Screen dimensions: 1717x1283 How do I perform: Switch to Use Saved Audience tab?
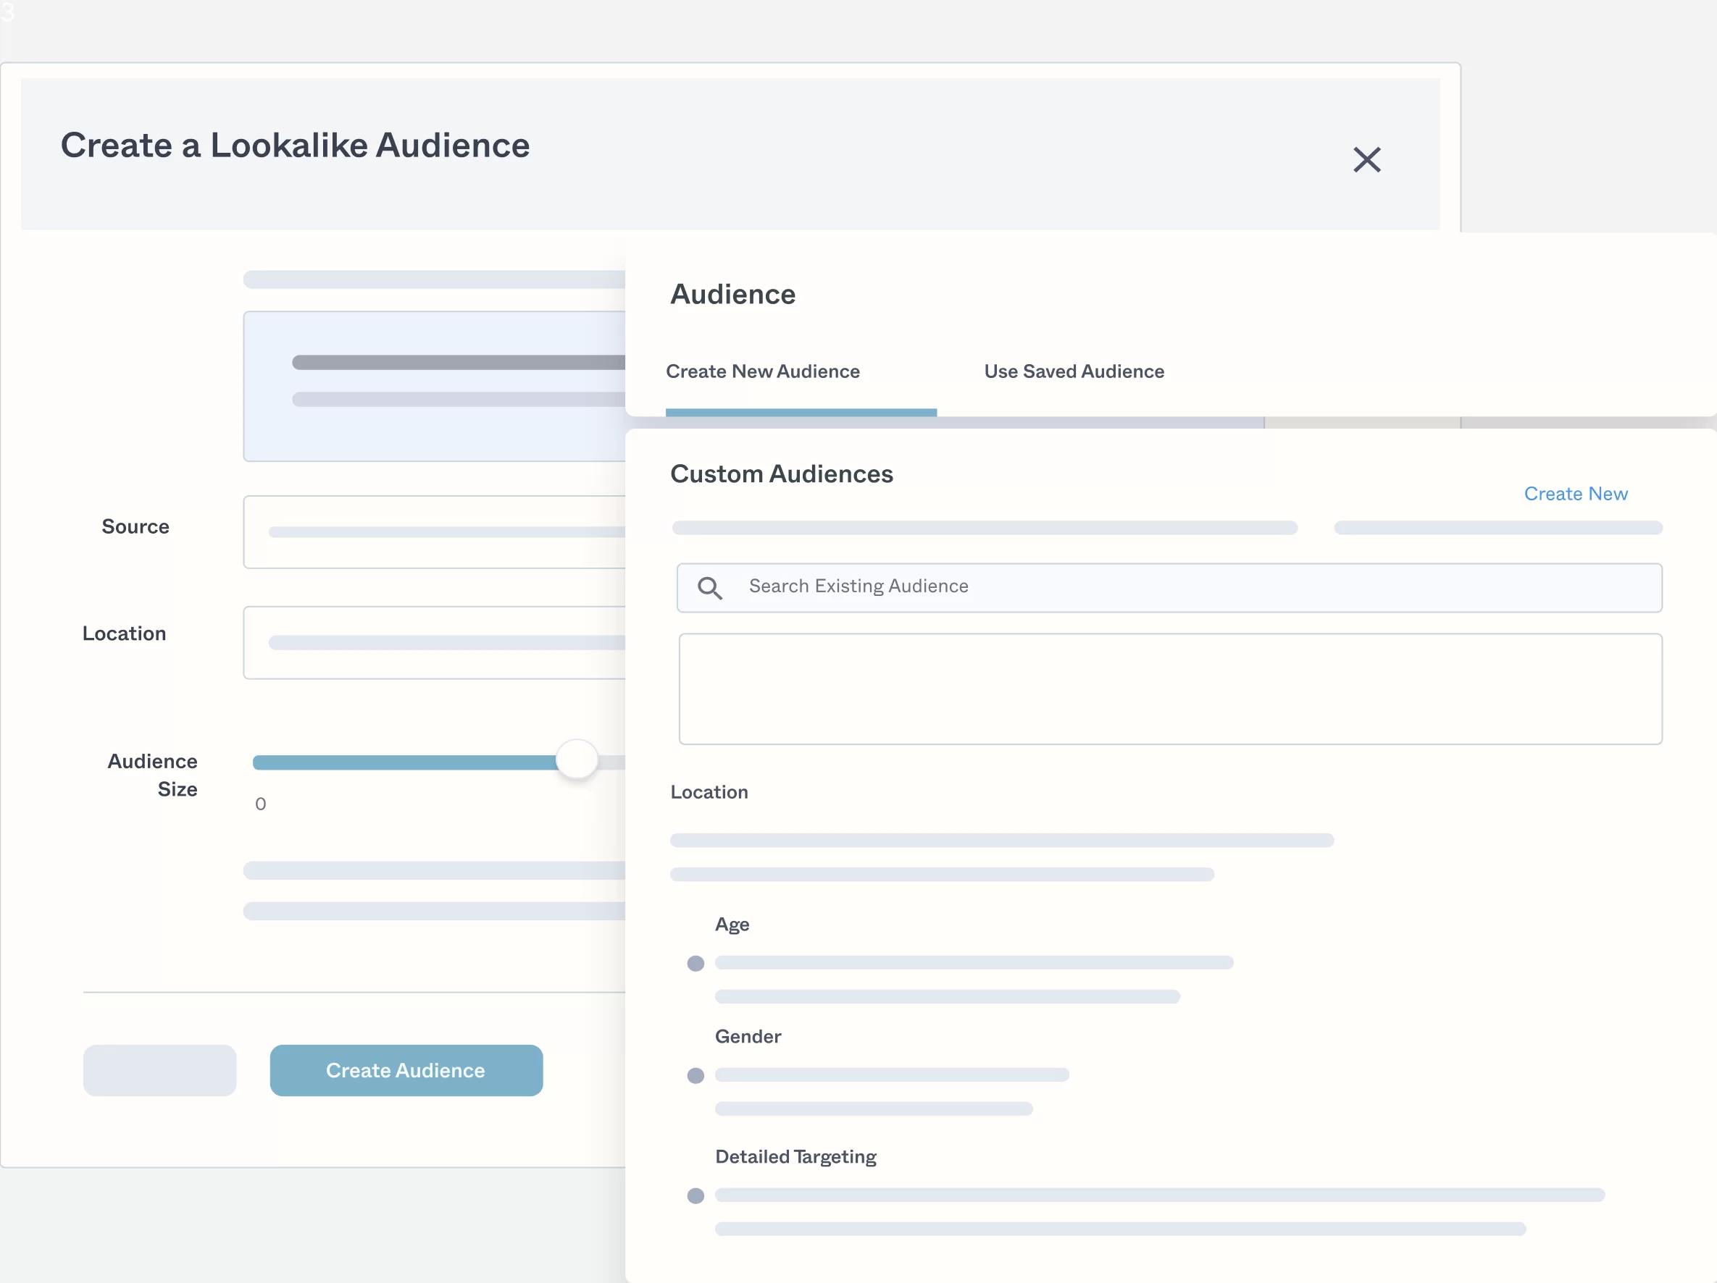click(1074, 371)
